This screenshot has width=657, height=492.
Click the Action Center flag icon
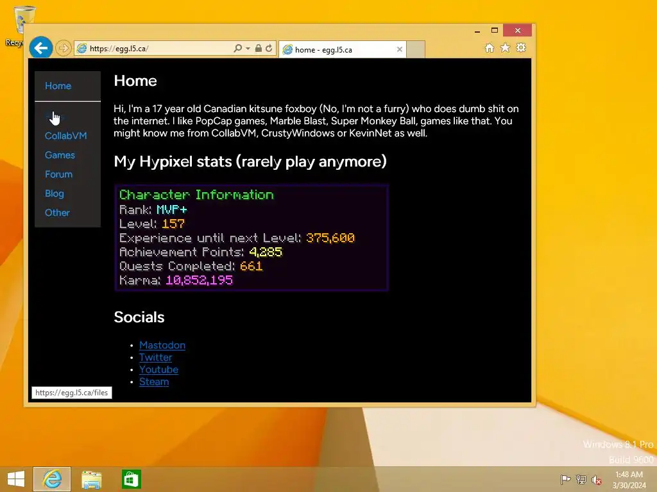565,479
